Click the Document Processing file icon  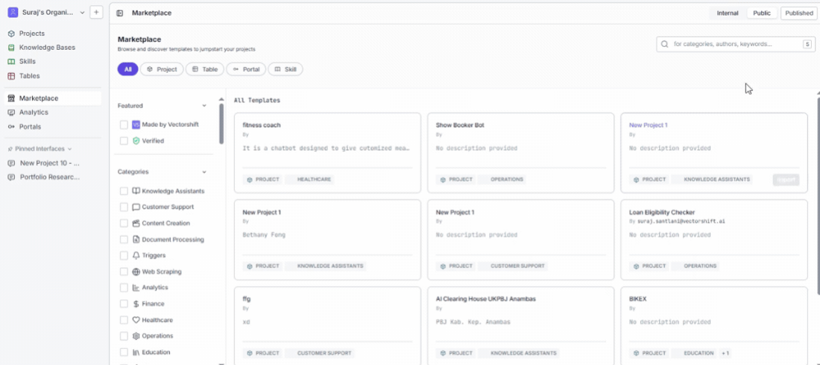pos(136,240)
